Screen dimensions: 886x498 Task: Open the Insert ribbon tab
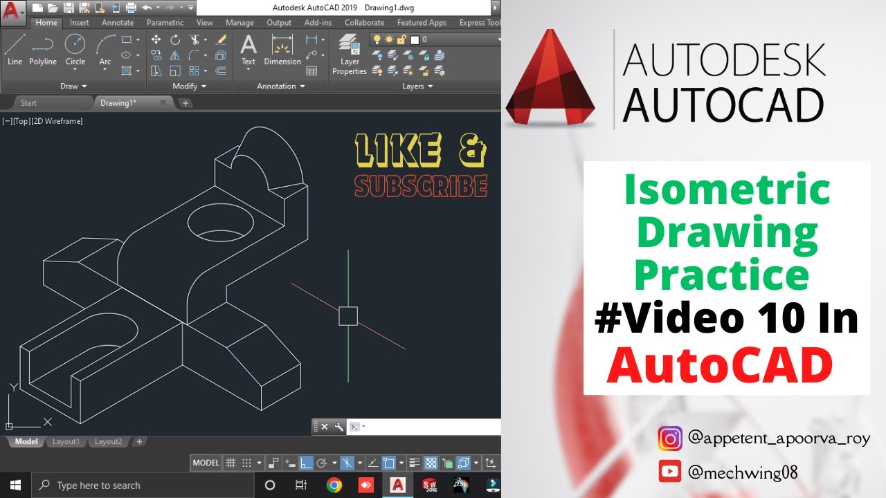tap(80, 23)
